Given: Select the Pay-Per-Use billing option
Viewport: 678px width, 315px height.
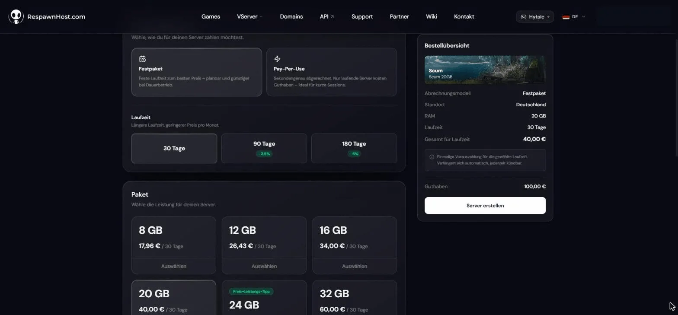Looking at the screenshot, I should 332,72.
